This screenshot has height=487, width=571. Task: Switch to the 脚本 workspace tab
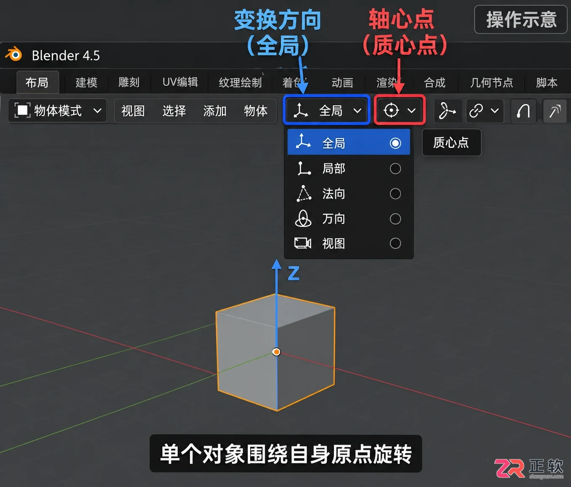[547, 82]
